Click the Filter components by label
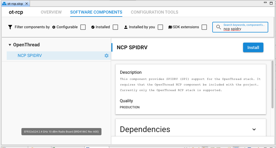The height and width of the screenshot is (148, 276). coord(32,27)
